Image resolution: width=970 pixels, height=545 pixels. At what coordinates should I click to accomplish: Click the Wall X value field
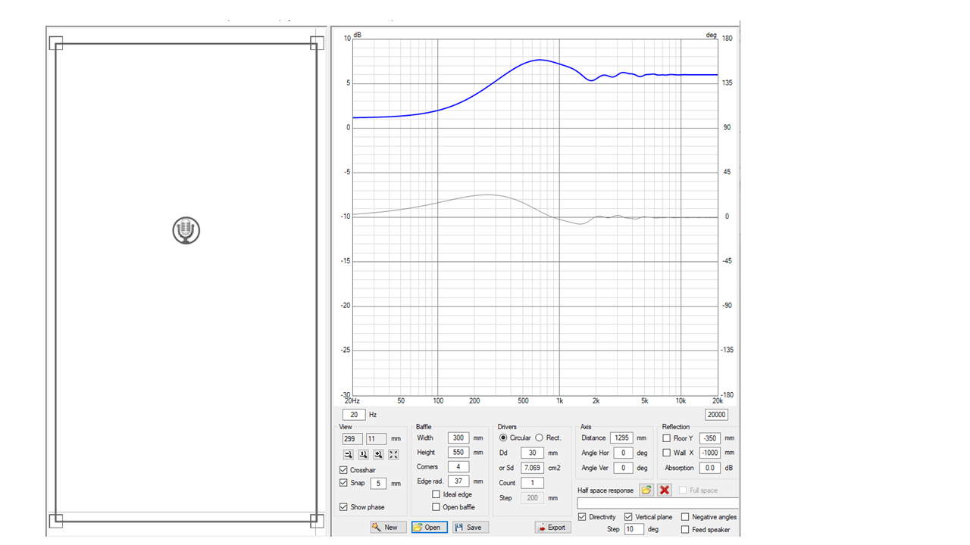709,453
